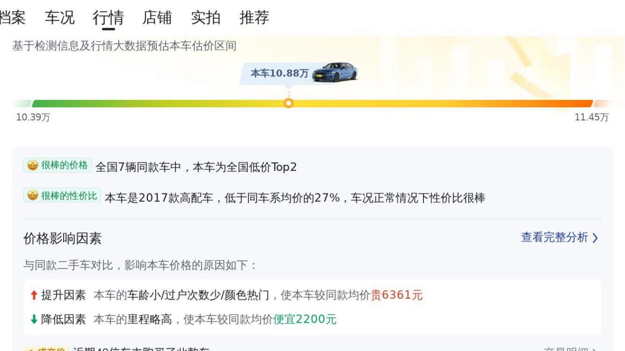Click the 便宜2200元 price difference text

305,319
